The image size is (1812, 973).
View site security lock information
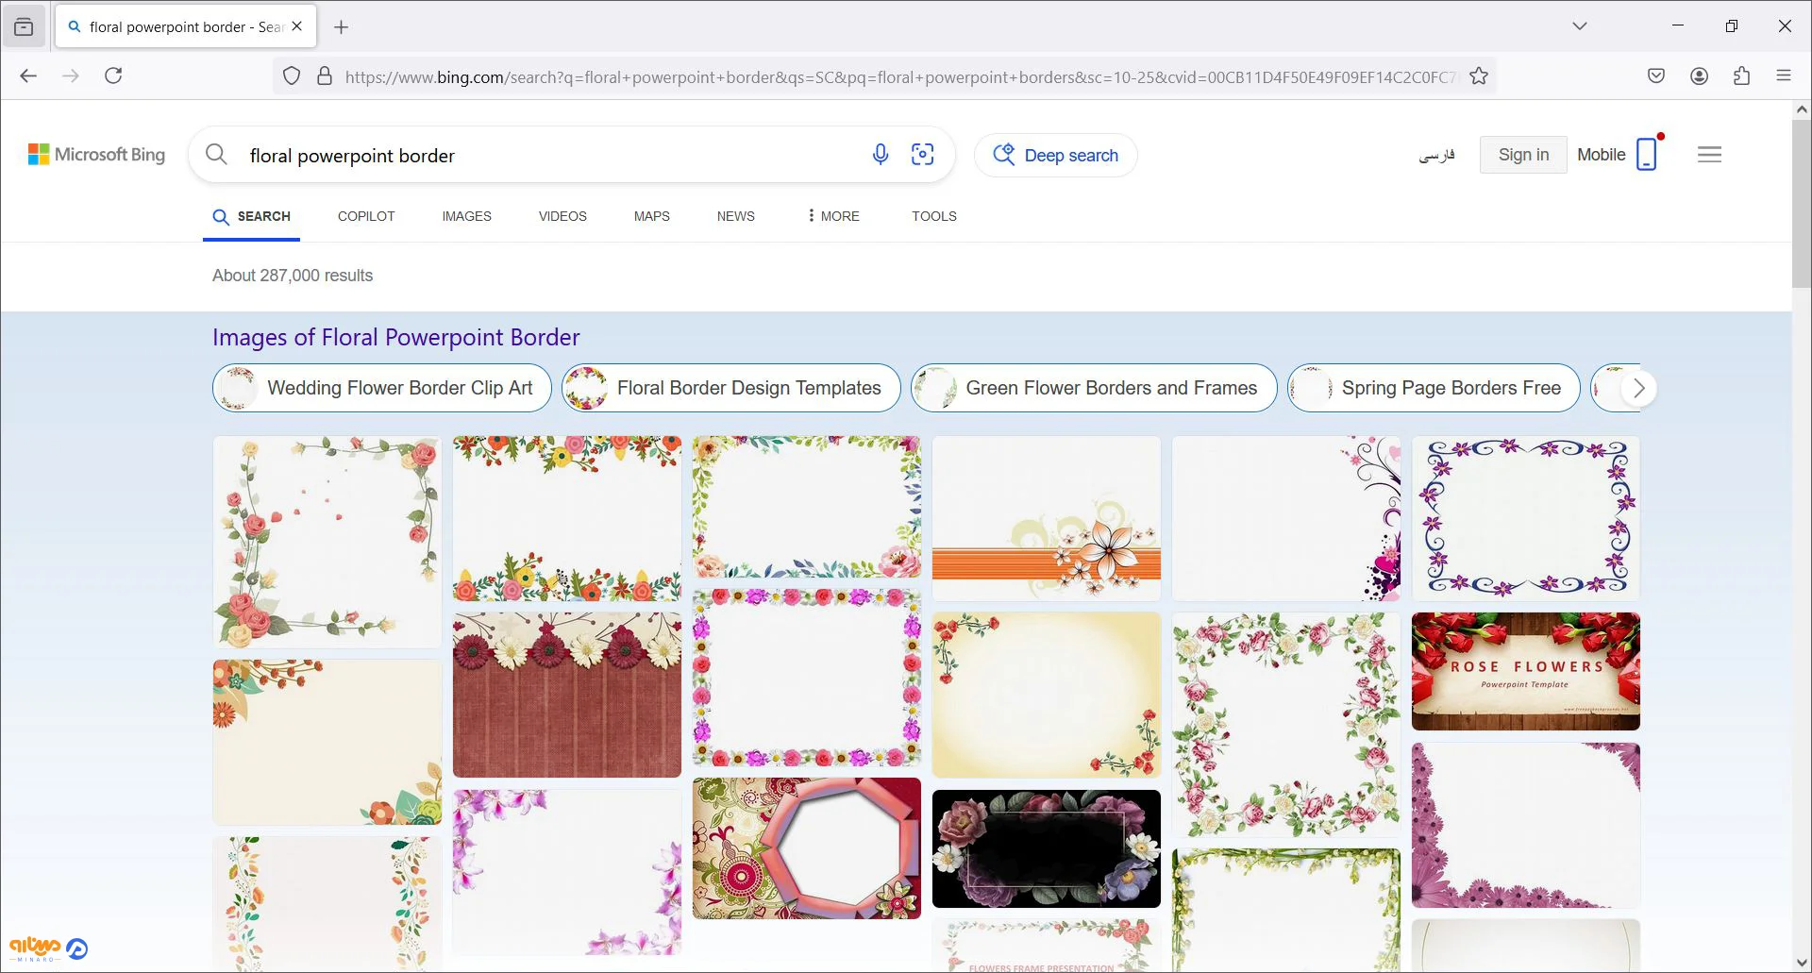click(x=325, y=76)
